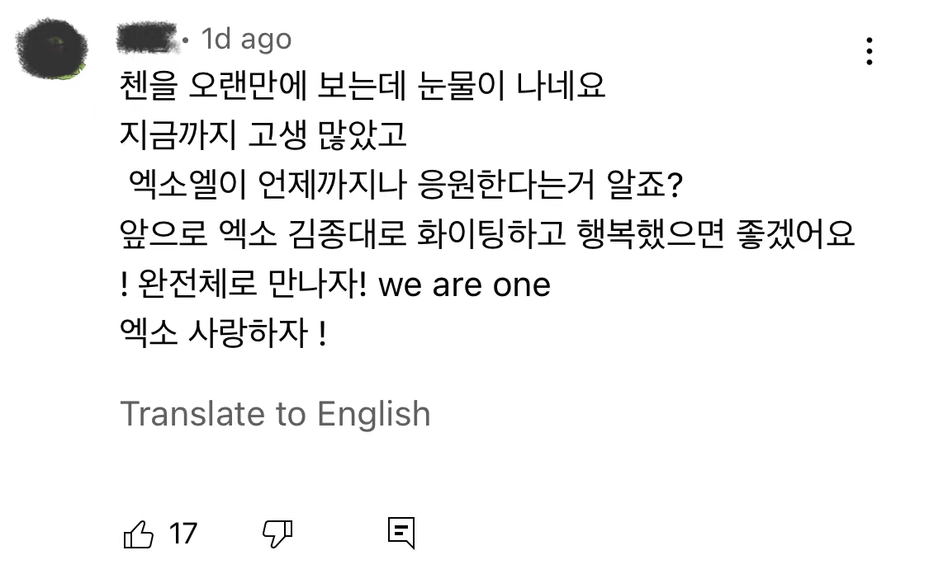Like the comment with thumbs up icon
The height and width of the screenshot is (588, 929).
pyautogui.click(x=138, y=534)
